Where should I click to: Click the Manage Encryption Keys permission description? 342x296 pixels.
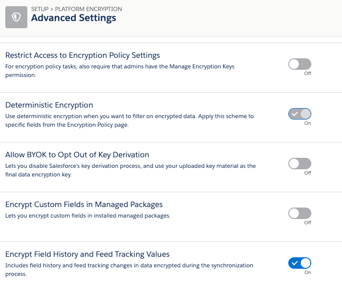click(120, 71)
